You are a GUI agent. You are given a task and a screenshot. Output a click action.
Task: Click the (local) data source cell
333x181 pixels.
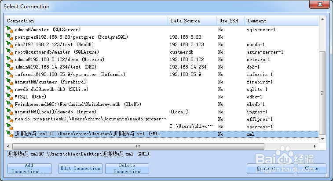tap(179, 112)
